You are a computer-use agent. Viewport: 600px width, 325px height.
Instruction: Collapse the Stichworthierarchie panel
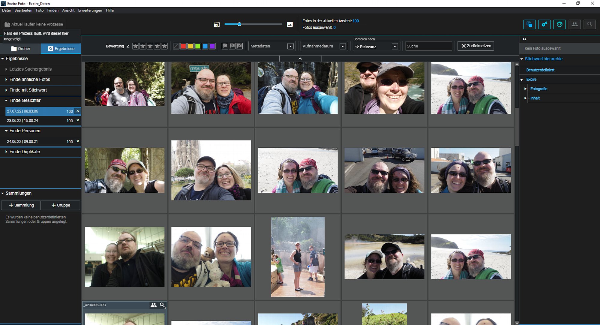coord(522,59)
